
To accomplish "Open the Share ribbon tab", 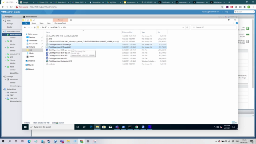I will click(41, 23).
